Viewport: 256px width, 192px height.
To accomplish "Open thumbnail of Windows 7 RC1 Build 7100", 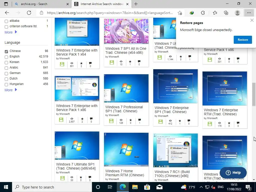I will click(175, 150).
